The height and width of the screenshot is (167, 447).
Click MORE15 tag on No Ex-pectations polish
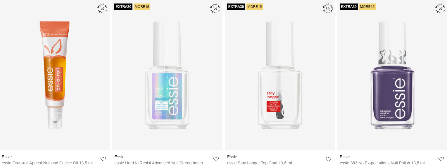point(367,7)
